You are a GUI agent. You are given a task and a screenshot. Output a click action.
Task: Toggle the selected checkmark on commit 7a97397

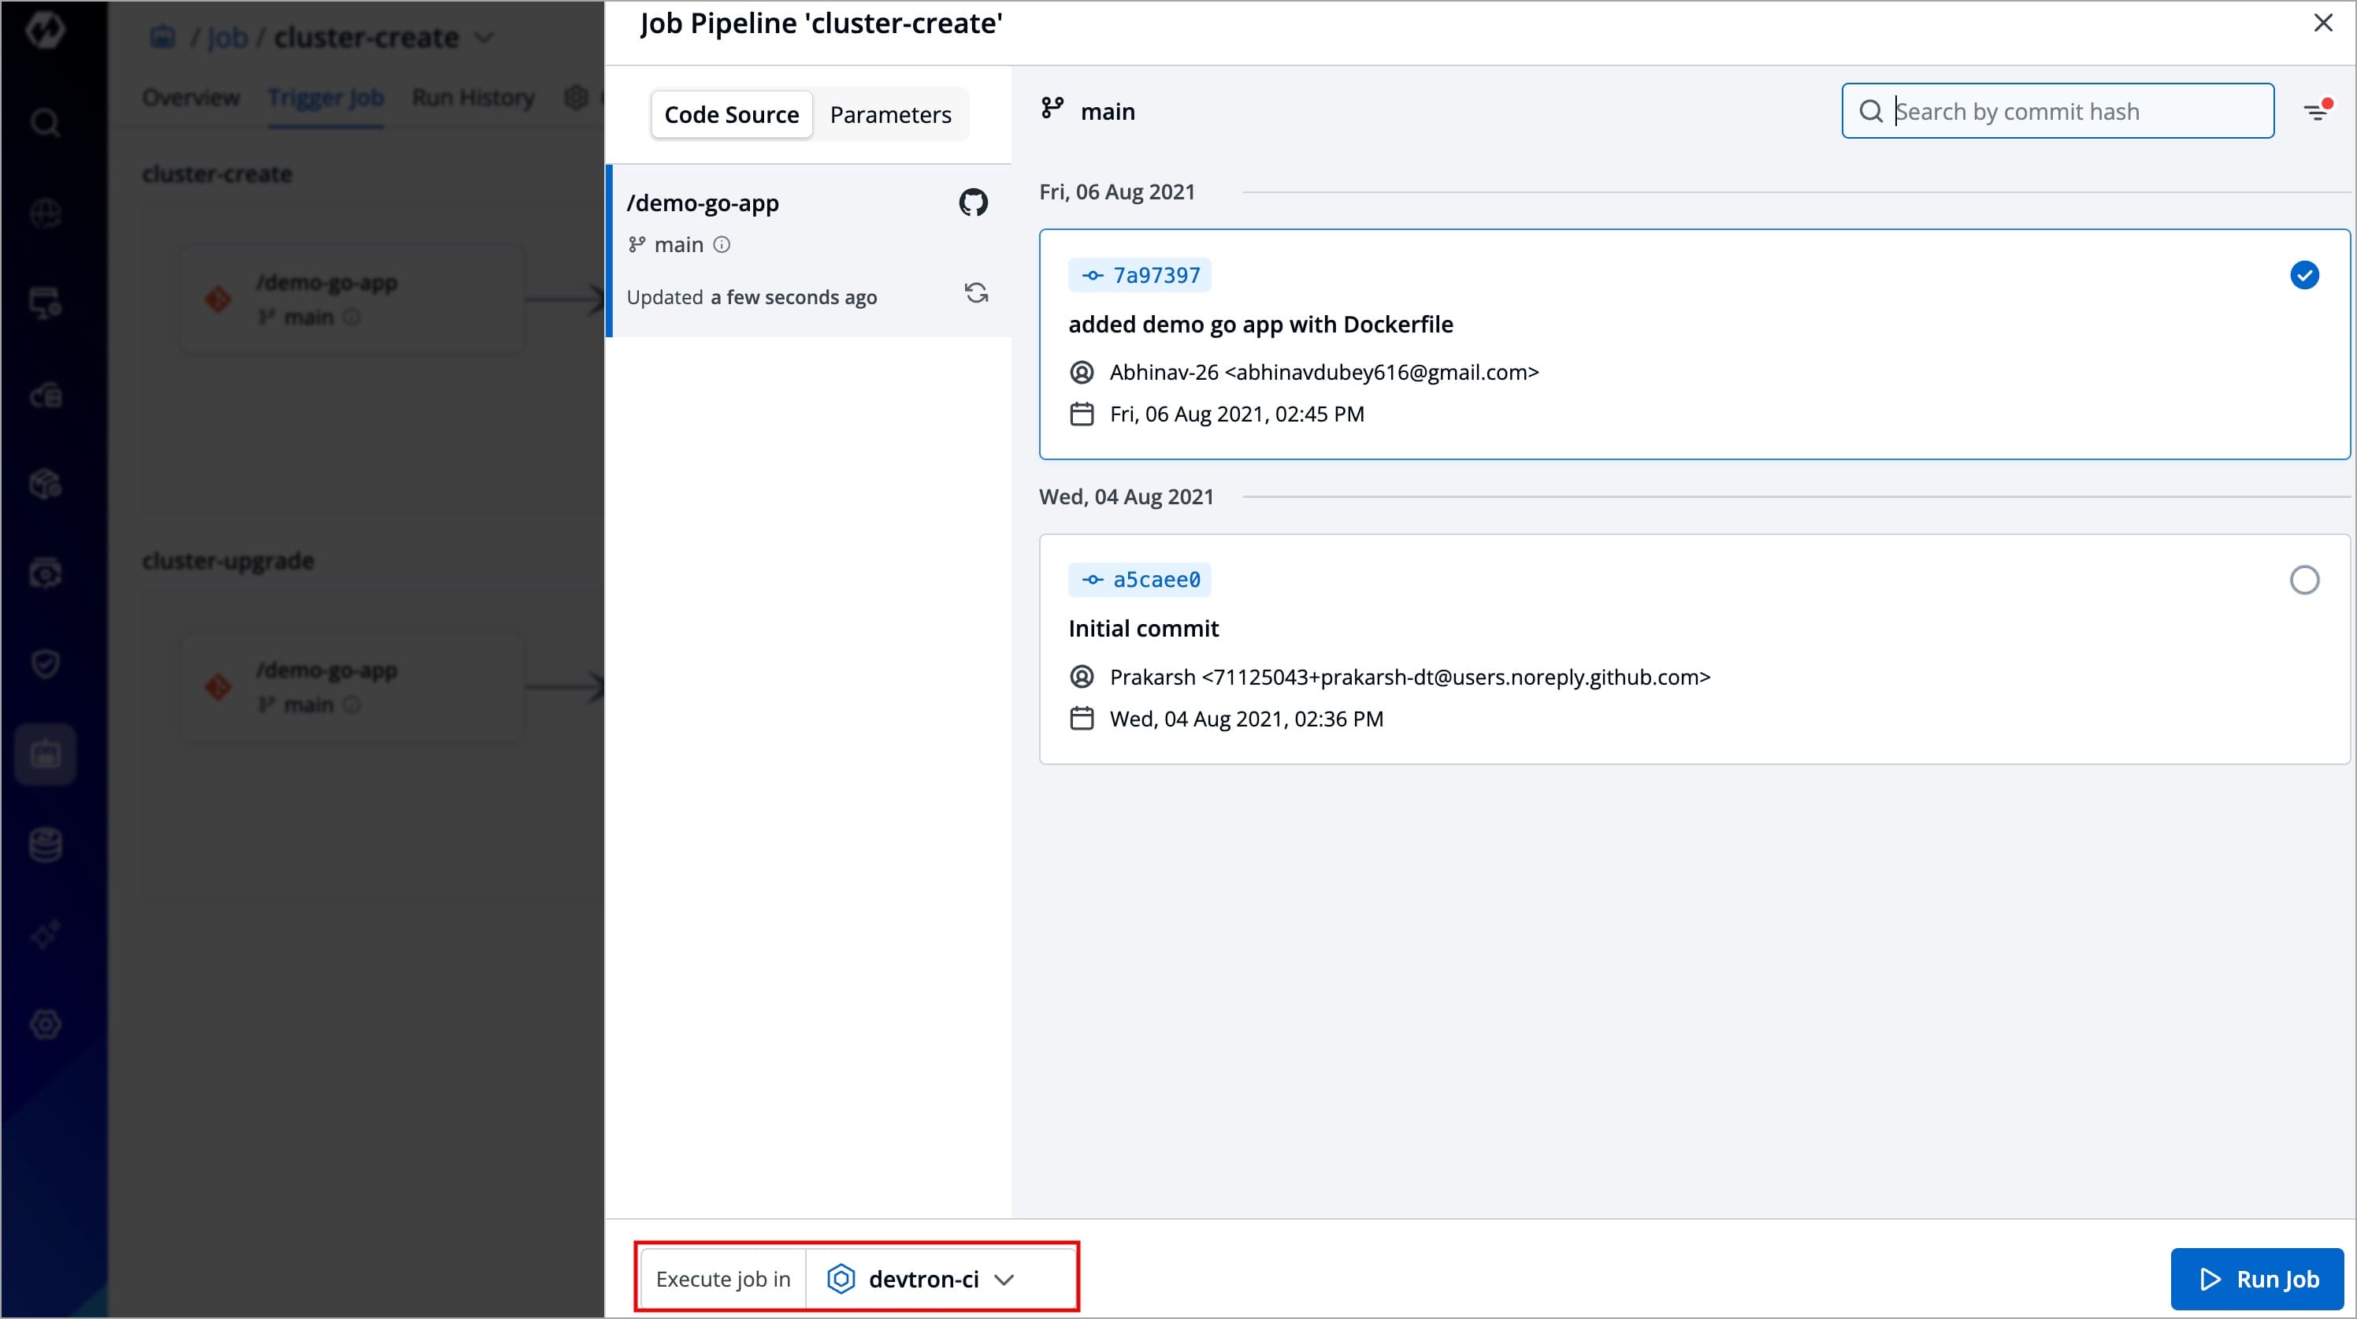(2303, 275)
